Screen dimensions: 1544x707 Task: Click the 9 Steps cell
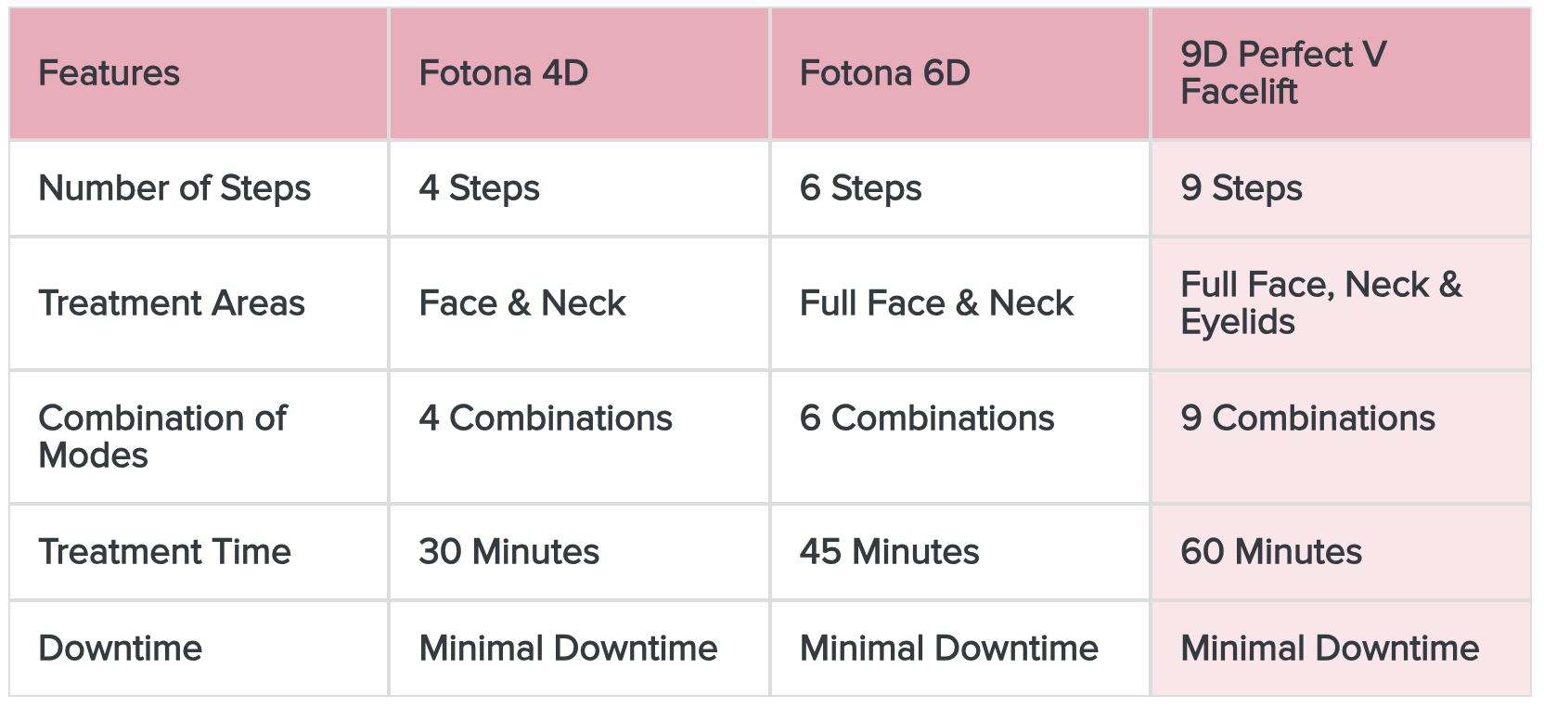click(1242, 188)
